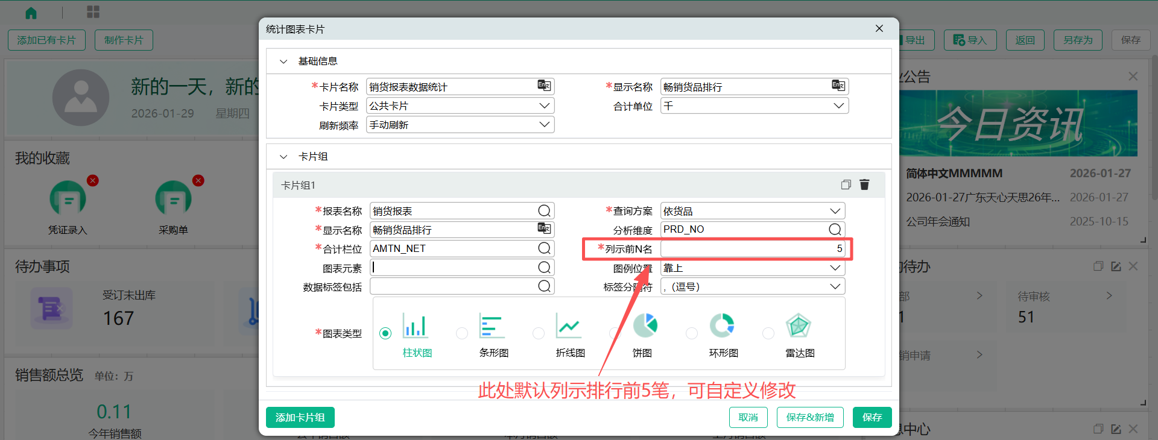1158x440 pixels.
Task: Collapse the 基础信息 section
Action: point(283,61)
